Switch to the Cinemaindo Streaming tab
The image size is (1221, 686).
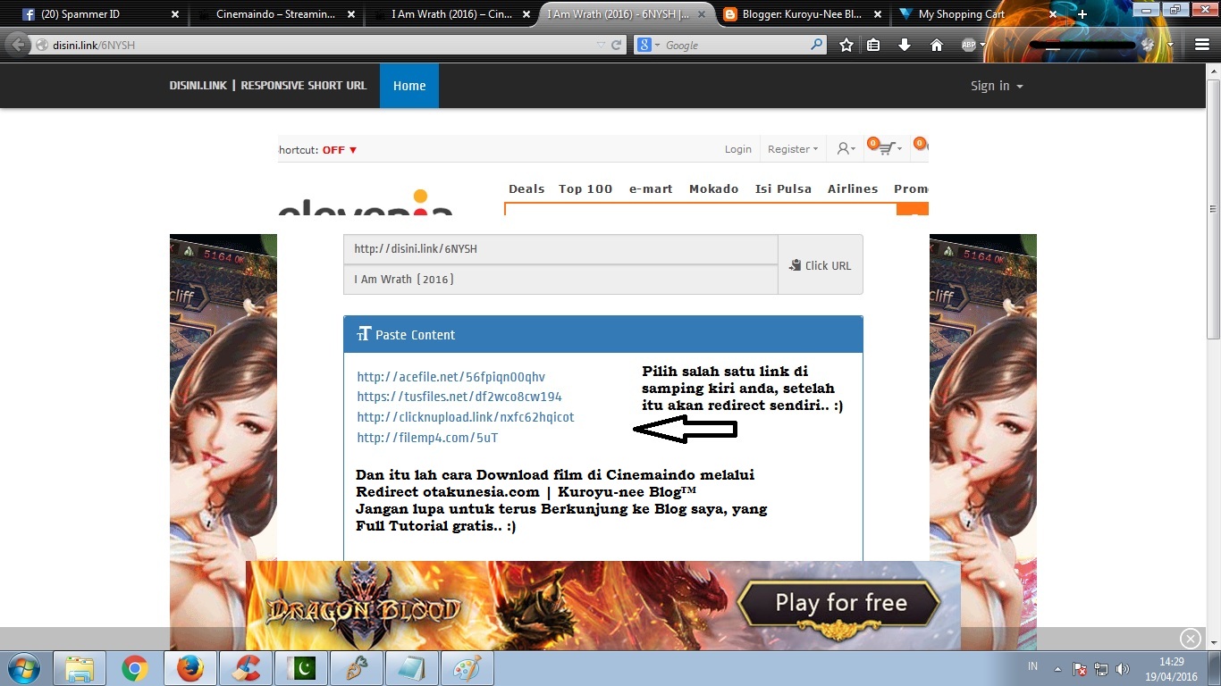click(275, 14)
